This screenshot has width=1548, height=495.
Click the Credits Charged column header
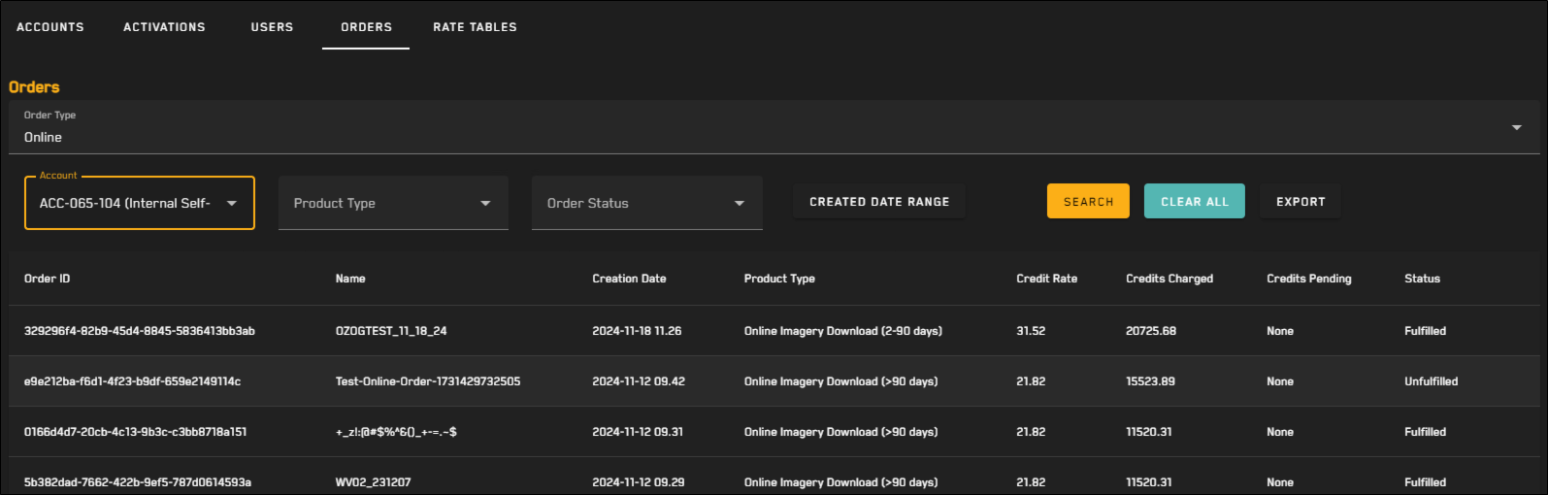(x=1169, y=279)
